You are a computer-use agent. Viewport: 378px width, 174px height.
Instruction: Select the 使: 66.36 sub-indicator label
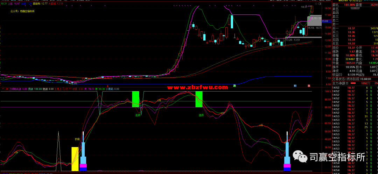click(100, 89)
